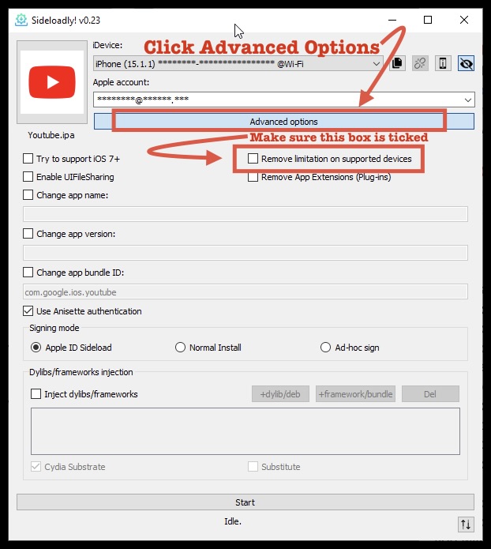Toggle the hide sensitive info eye icon
Screen dimensions: 491x549
click(467, 63)
